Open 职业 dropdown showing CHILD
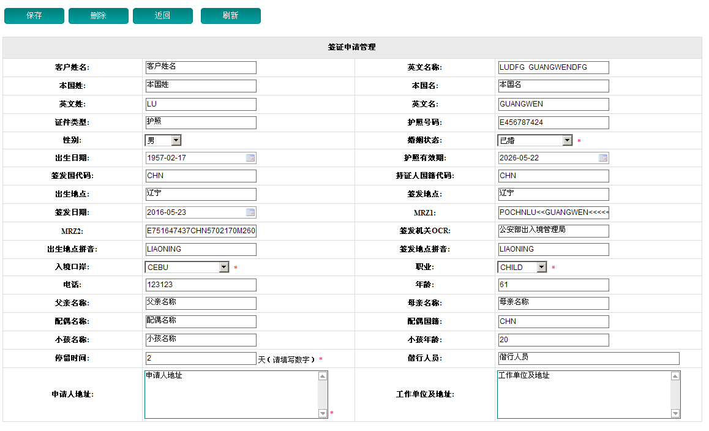709x431 pixels. click(x=541, y=267)
